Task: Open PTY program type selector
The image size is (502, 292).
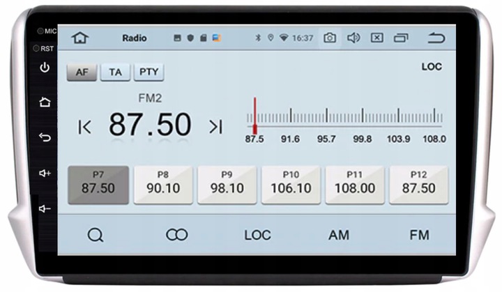Action: (x=149, y=72)
